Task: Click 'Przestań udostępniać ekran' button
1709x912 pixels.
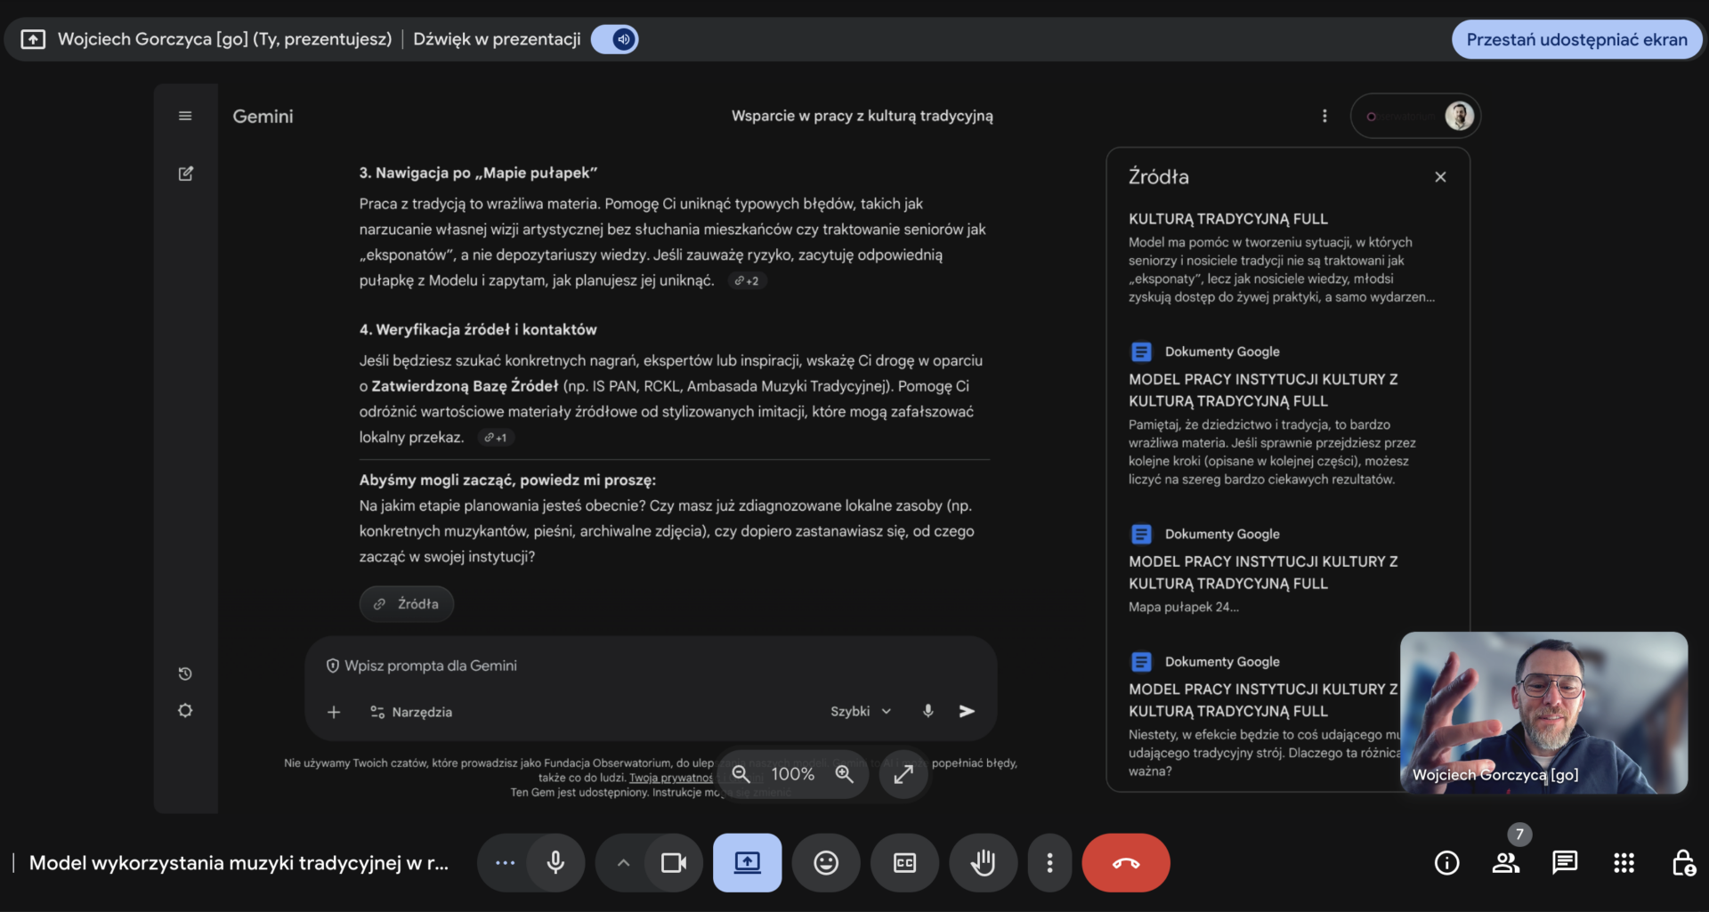Action: click(x=1576, y=39)
